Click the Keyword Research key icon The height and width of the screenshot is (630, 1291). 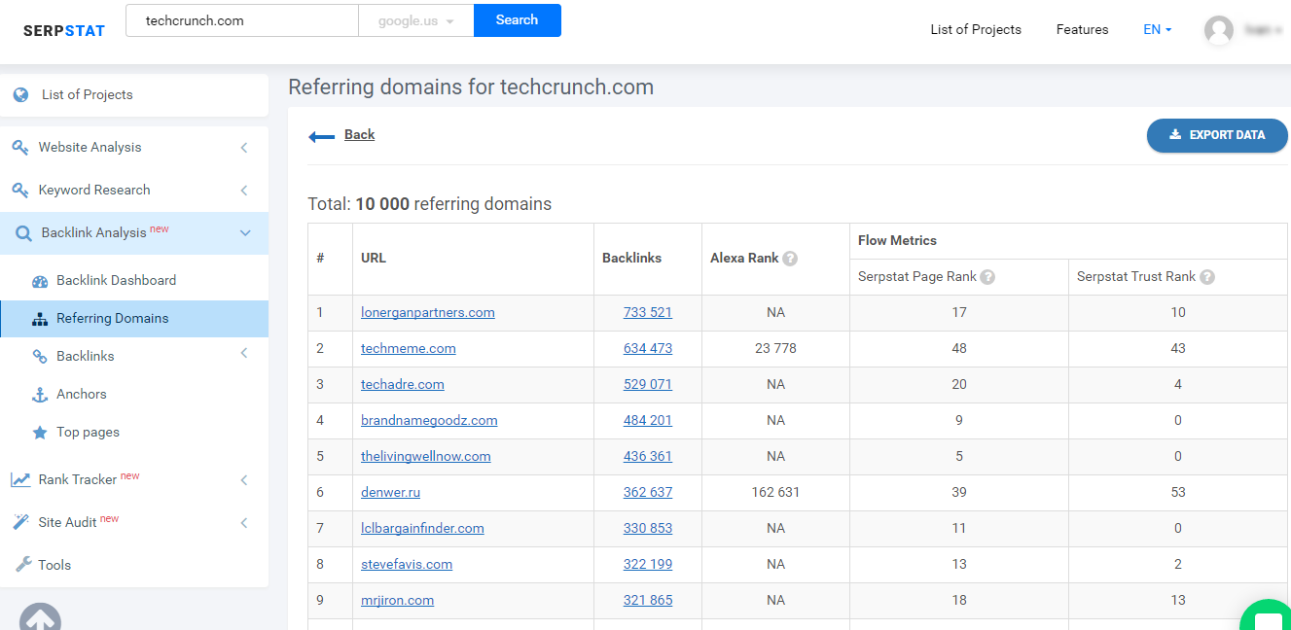(20, 190)
